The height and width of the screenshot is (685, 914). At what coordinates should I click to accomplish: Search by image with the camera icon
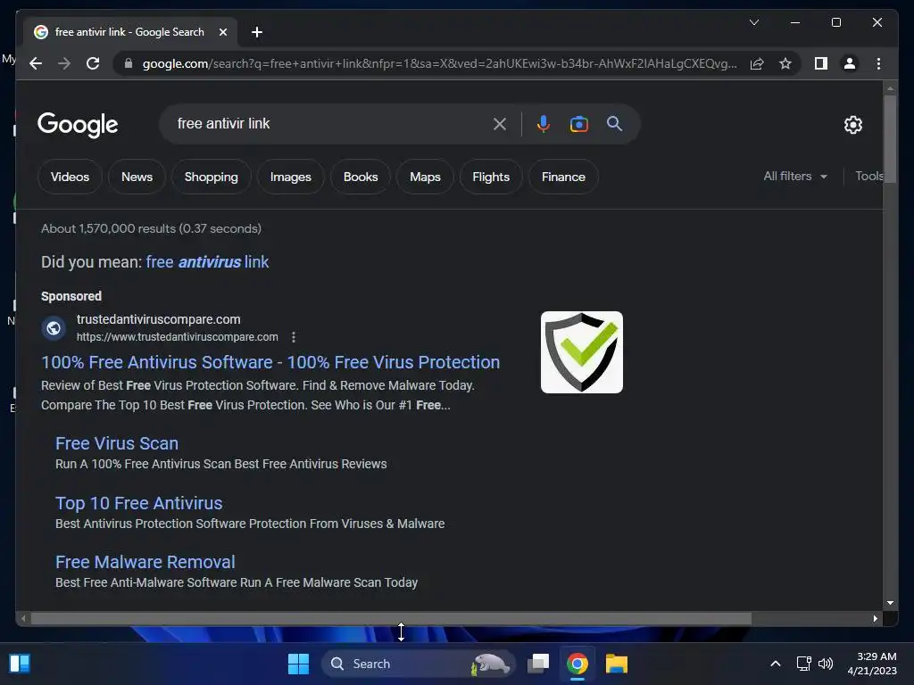[578, 123]
